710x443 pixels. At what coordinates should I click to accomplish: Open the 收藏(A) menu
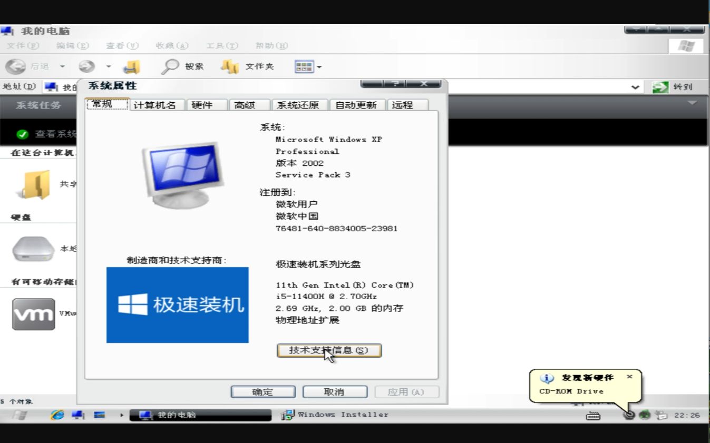pyautogui.click(x=172, y=46)
